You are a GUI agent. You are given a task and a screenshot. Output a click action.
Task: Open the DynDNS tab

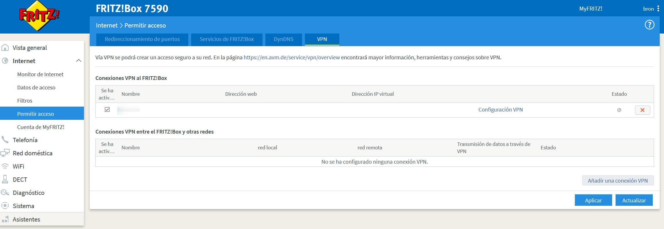point(283,39)
